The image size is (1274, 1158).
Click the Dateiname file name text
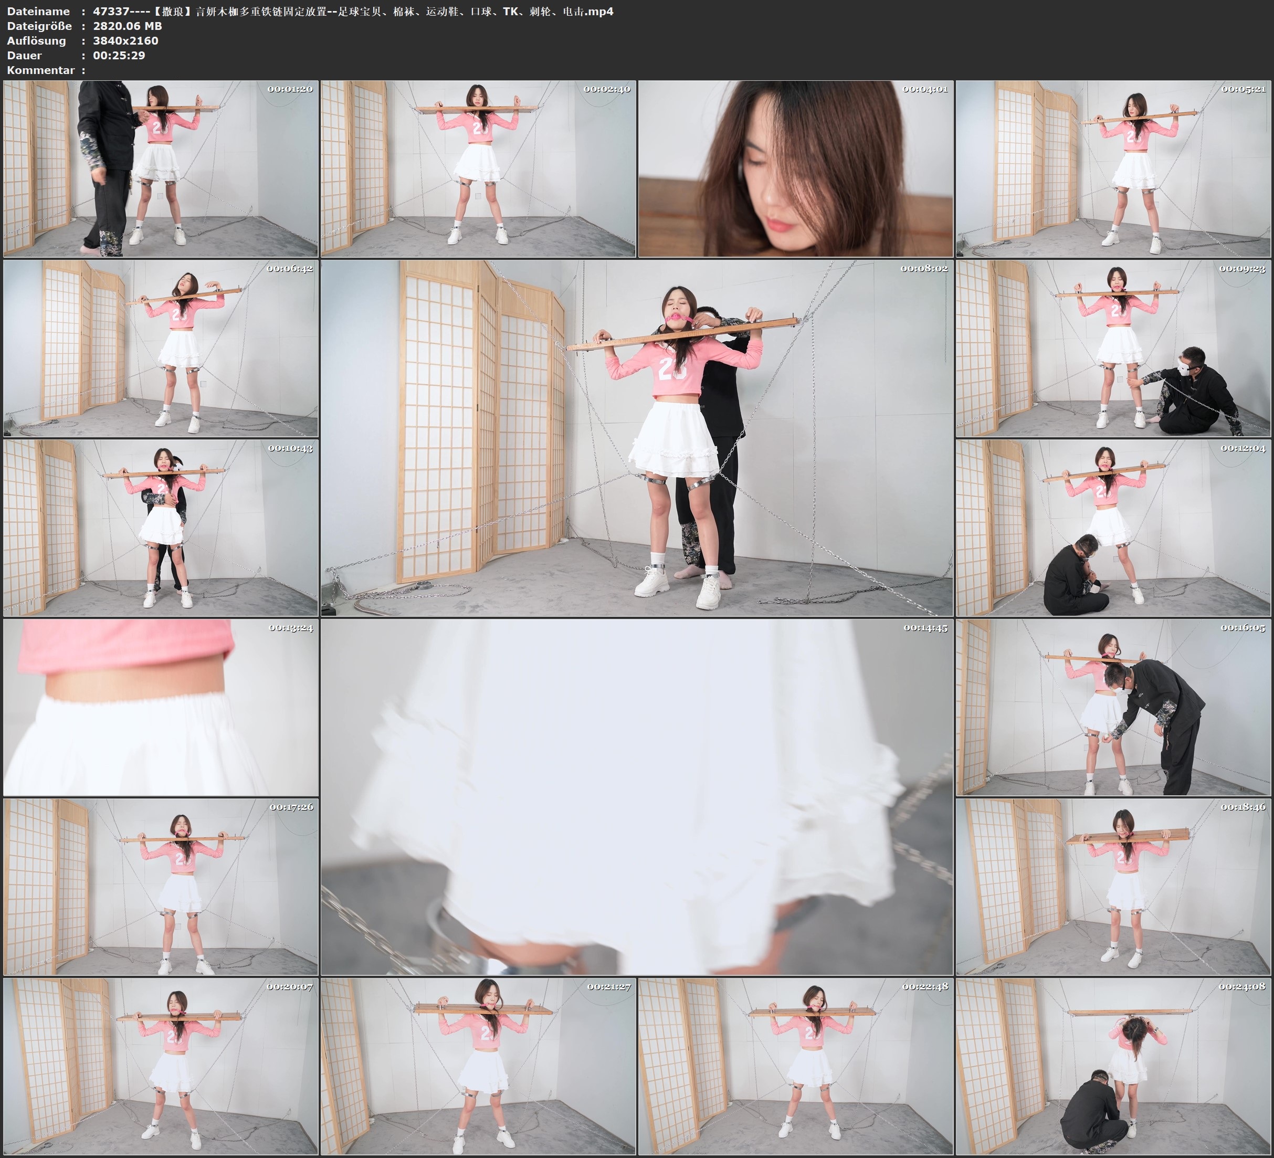point(353,12)
